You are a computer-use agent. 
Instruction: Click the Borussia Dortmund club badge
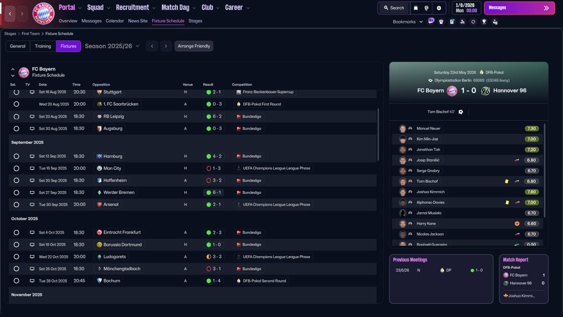(x=99, y=244)
